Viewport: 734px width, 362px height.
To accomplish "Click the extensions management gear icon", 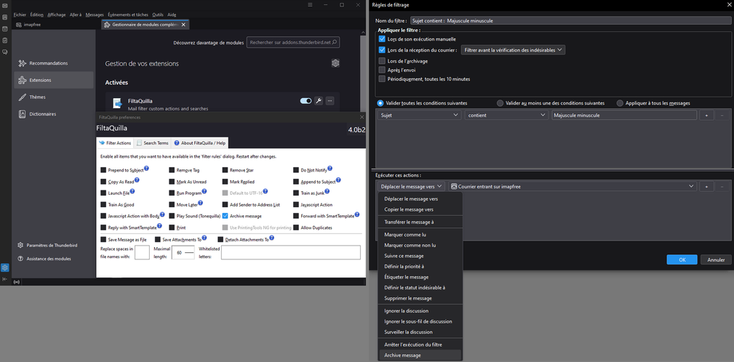I will [335, 63].
